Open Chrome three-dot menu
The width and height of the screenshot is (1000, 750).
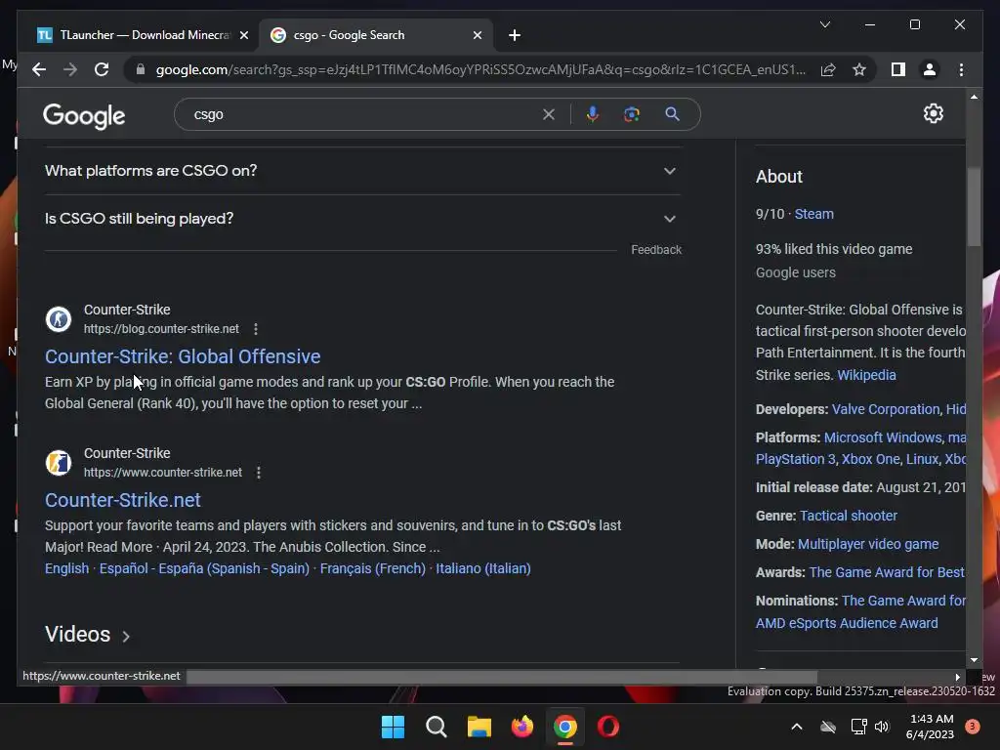coord(961,69)
